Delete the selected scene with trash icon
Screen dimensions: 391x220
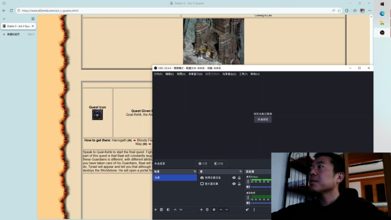tap(162, 209)
